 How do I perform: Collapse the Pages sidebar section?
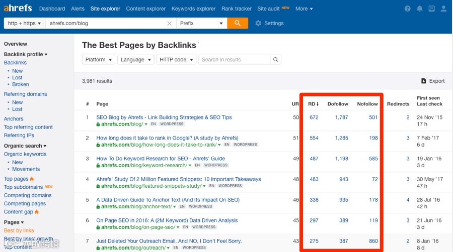[x=14, y=222]
